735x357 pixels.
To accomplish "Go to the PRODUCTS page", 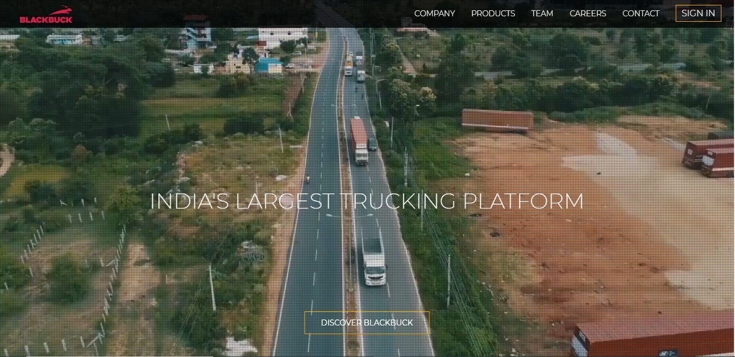I will pyautogui.click(x=493, y=14).
